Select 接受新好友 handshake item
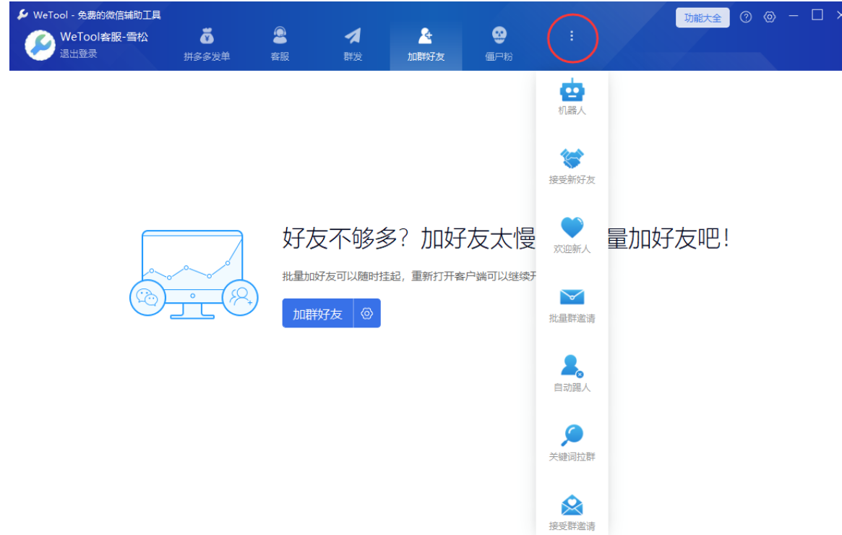 tap(572, 166)
